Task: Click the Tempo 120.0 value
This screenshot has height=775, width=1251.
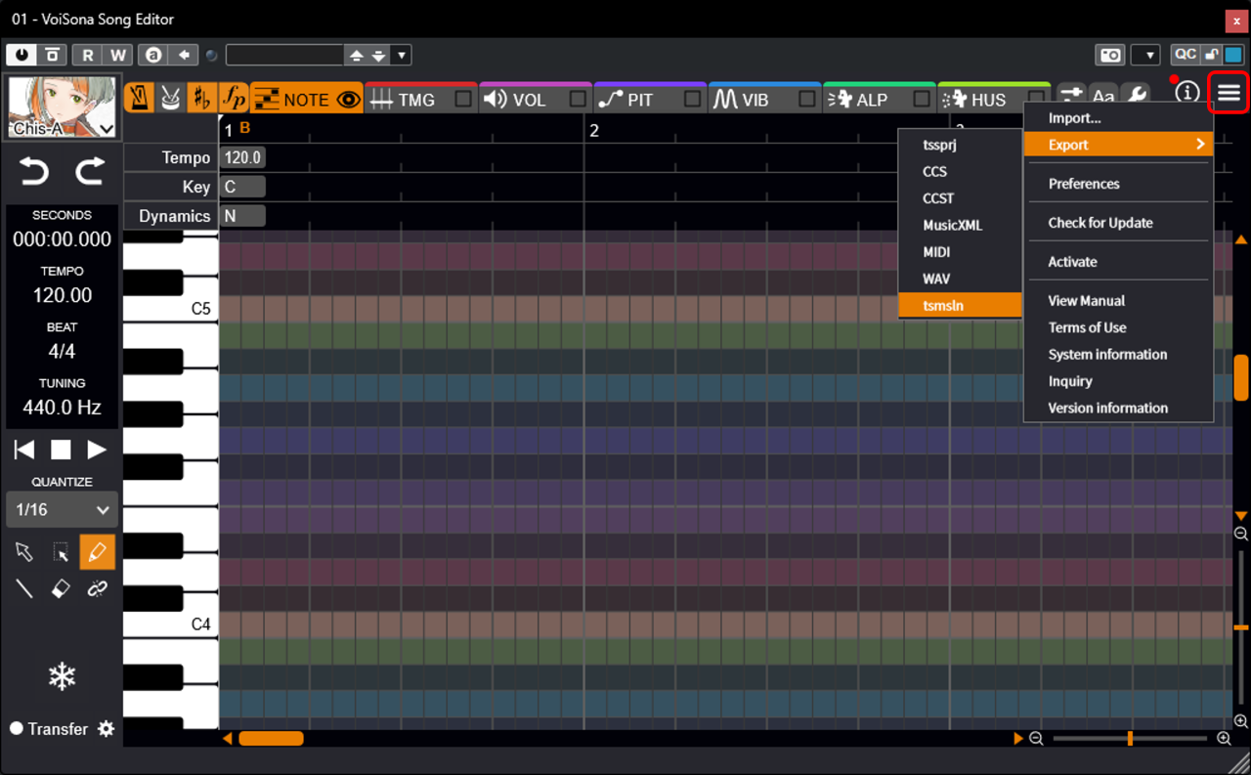Action: 241,157
